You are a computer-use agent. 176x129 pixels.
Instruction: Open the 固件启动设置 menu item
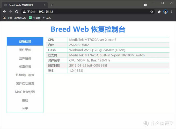pyautogui.click(x=25, y=84)
